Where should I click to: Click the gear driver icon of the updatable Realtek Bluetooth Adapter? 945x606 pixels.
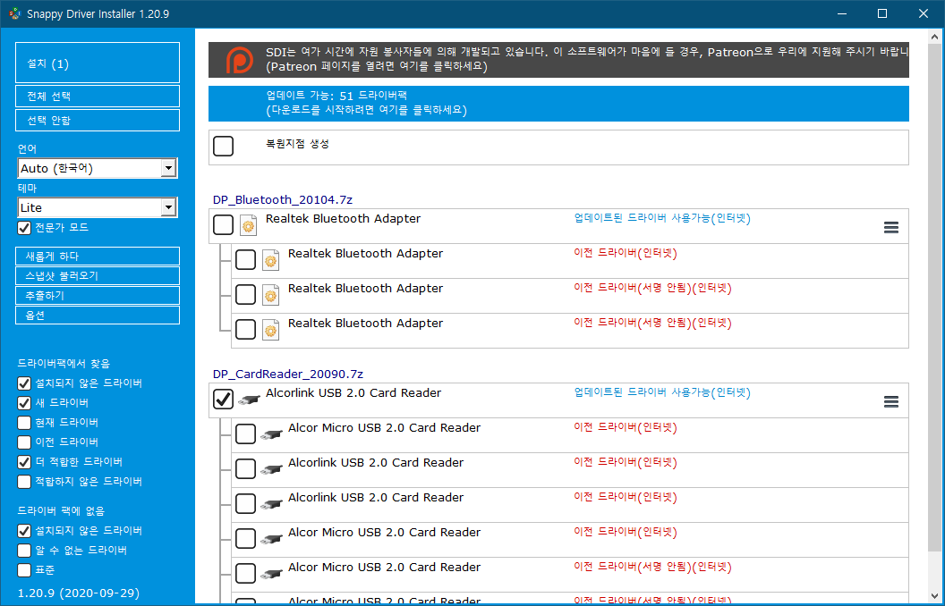pyautogui.click(x=248, y=225)
